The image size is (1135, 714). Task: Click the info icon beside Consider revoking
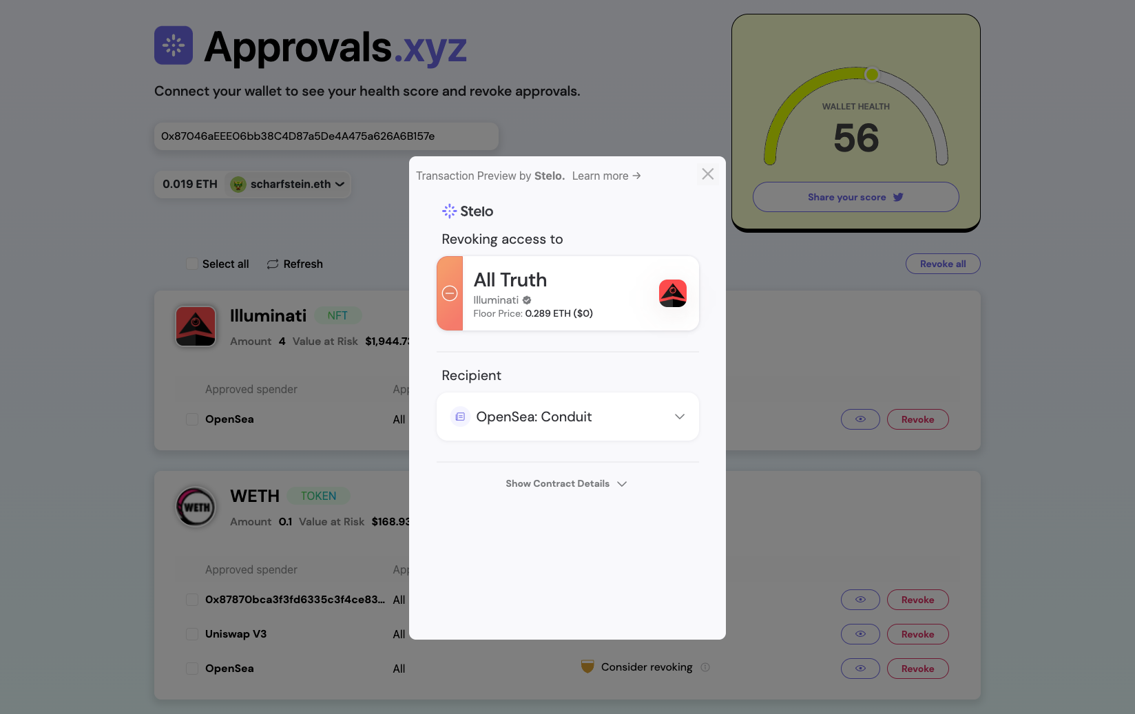pos(705,667)
